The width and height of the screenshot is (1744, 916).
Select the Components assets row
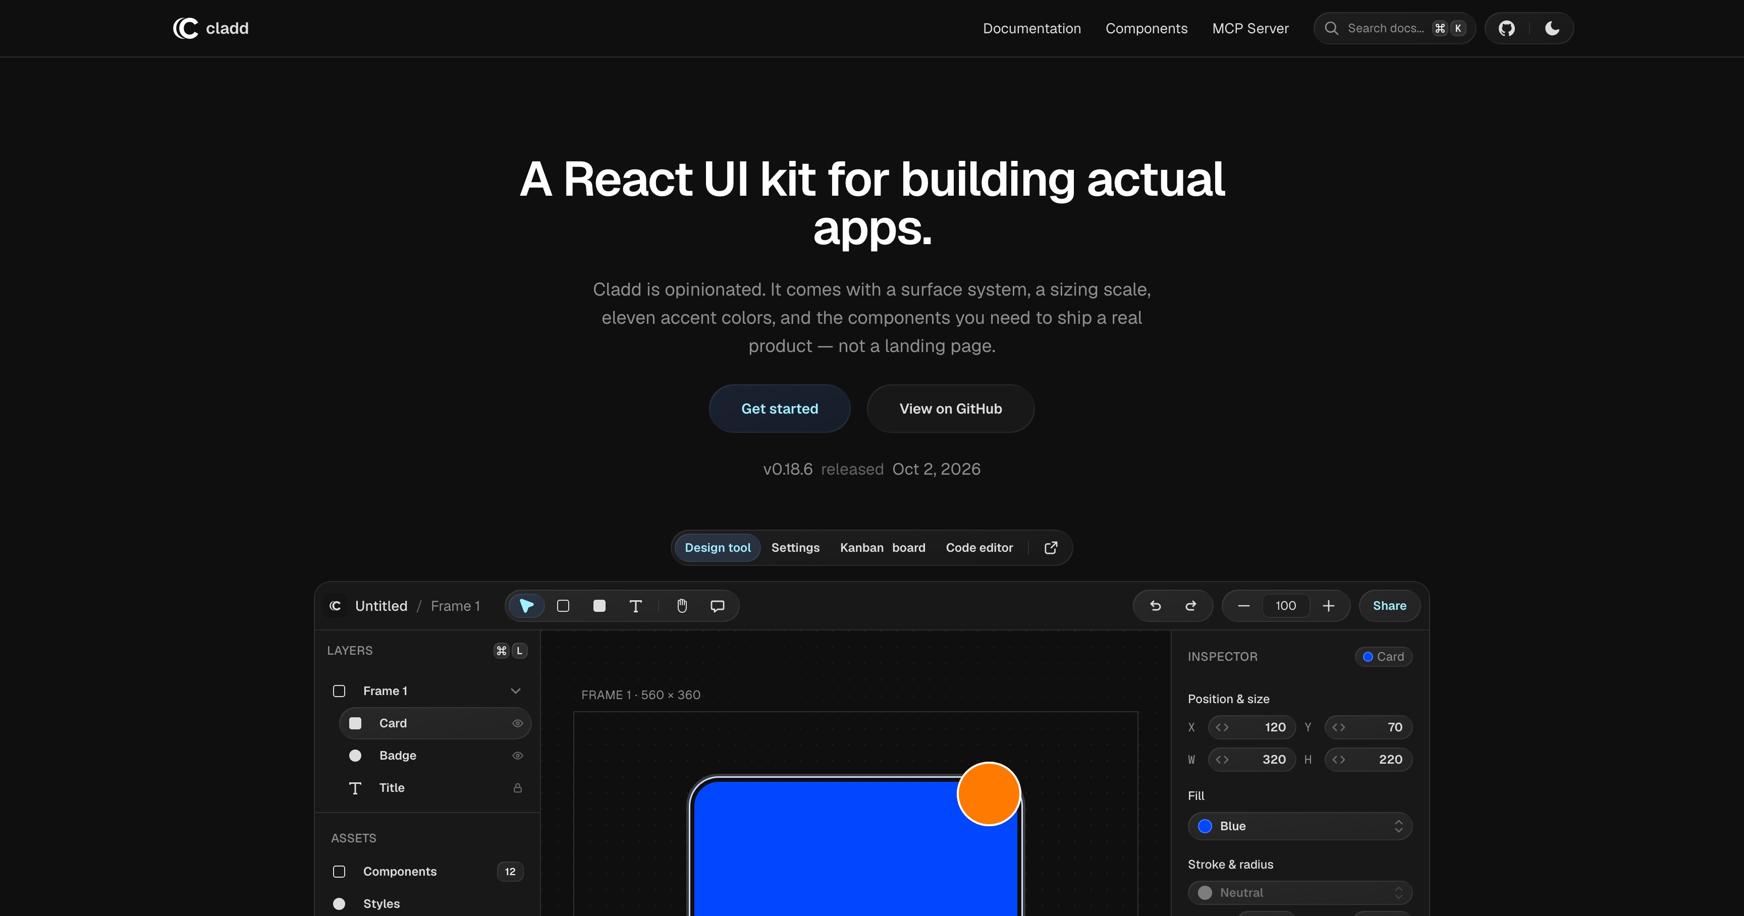click(428, 871)
